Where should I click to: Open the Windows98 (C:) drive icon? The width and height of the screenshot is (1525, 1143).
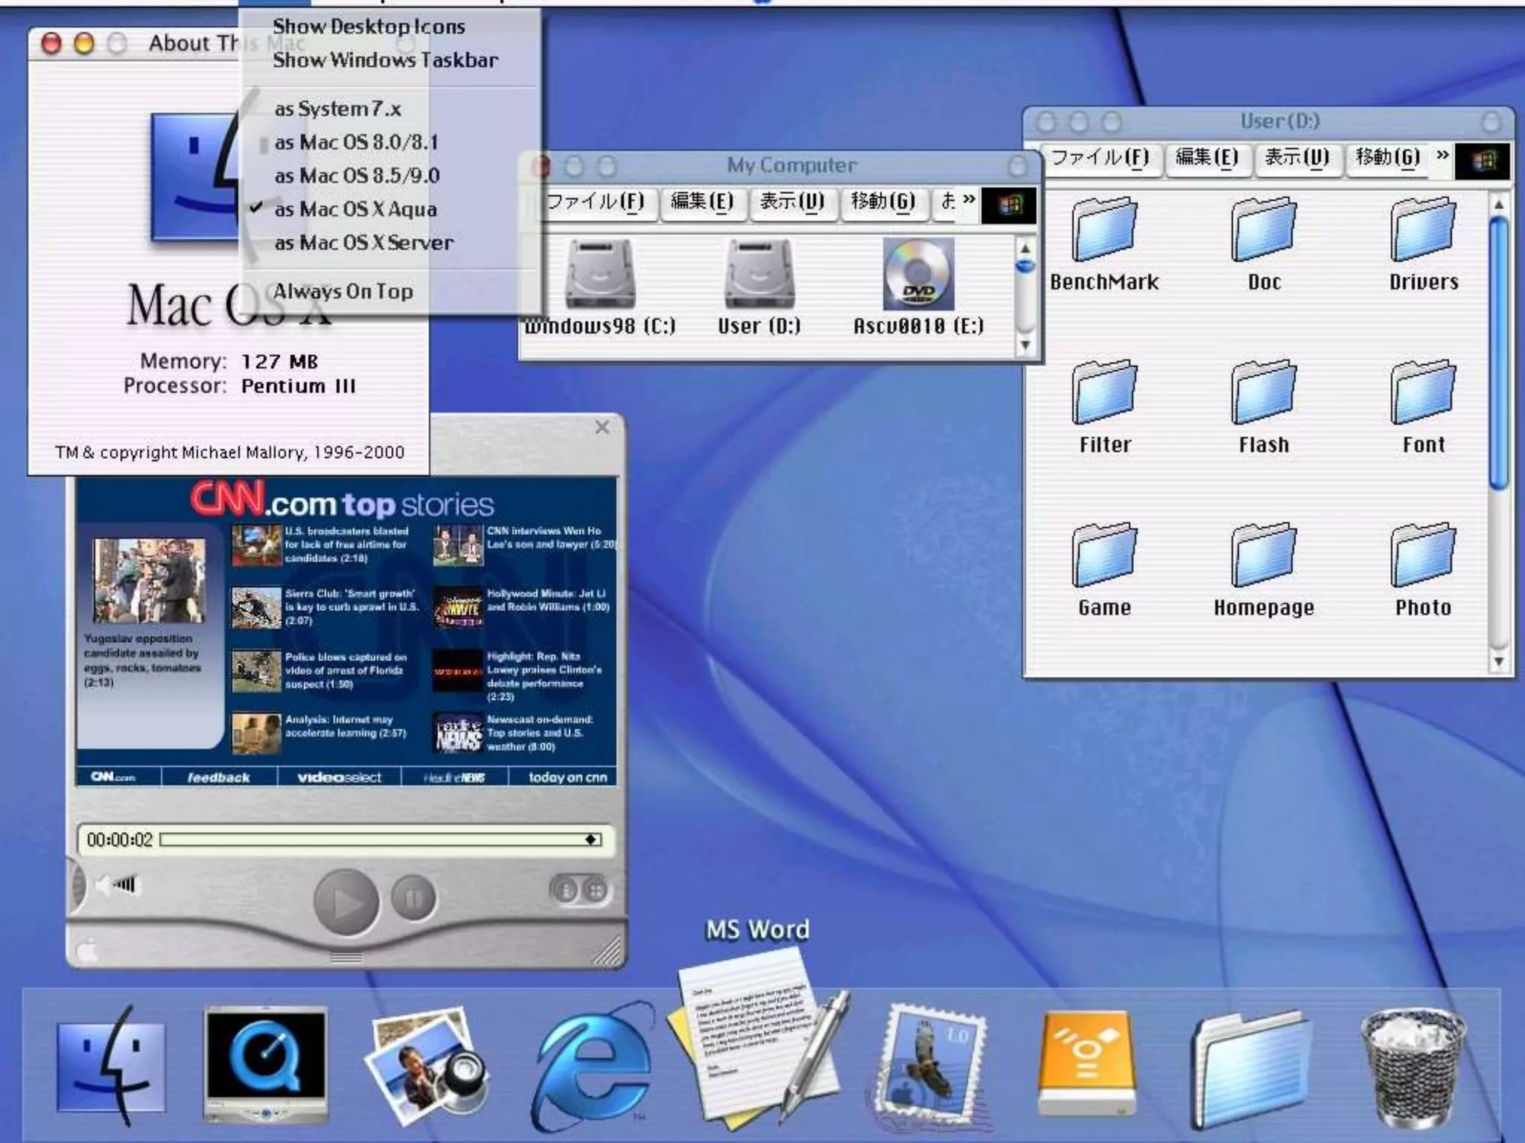click(599, 275)
